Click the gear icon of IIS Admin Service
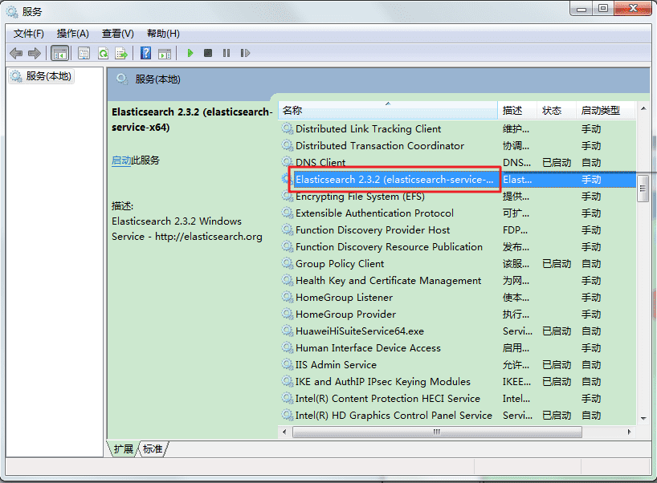657x483 pixels. point(287,364)
